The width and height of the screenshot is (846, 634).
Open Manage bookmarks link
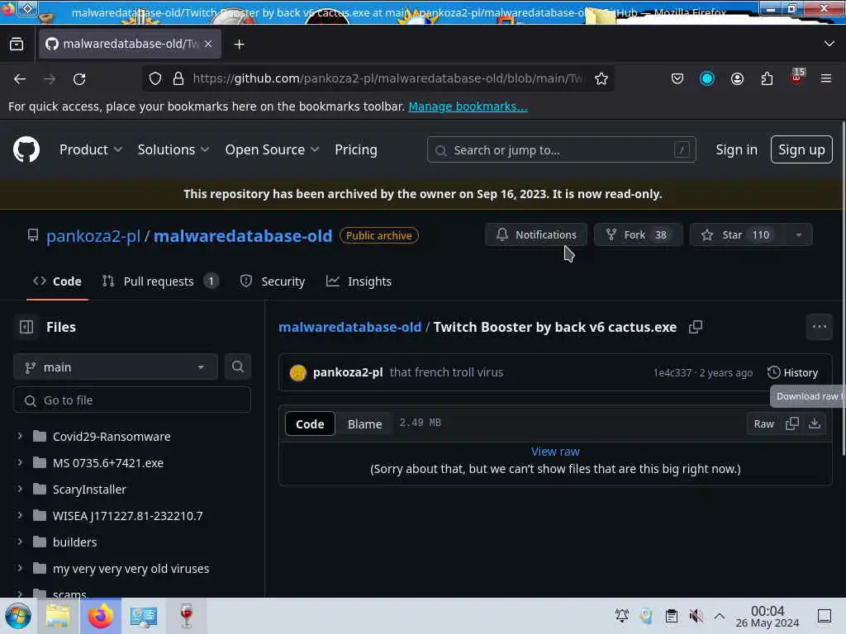[468, 106]
